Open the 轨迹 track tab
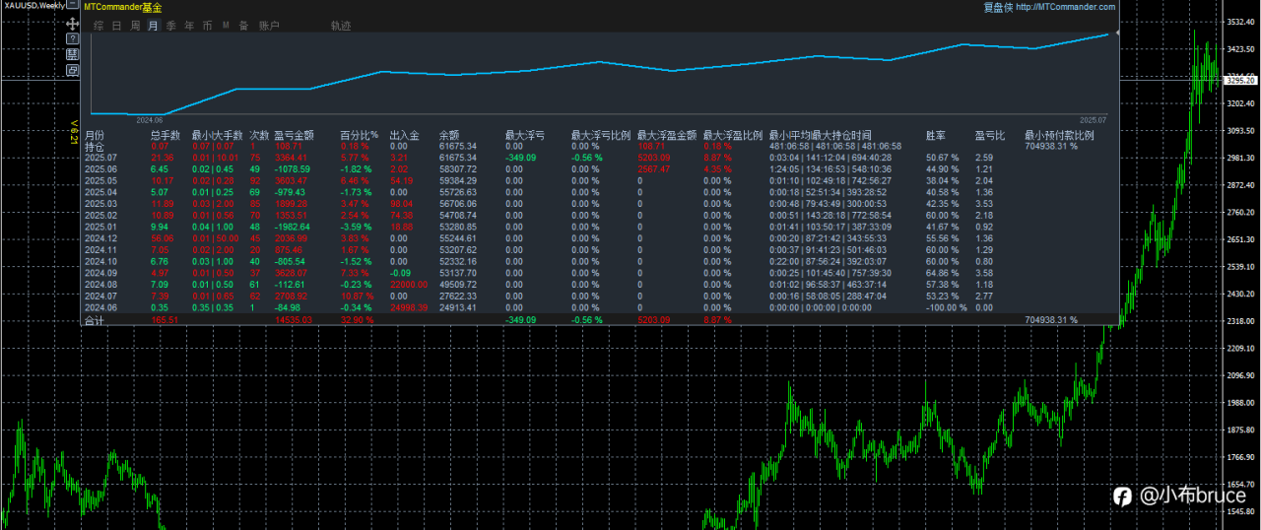 tap(341, 26)
